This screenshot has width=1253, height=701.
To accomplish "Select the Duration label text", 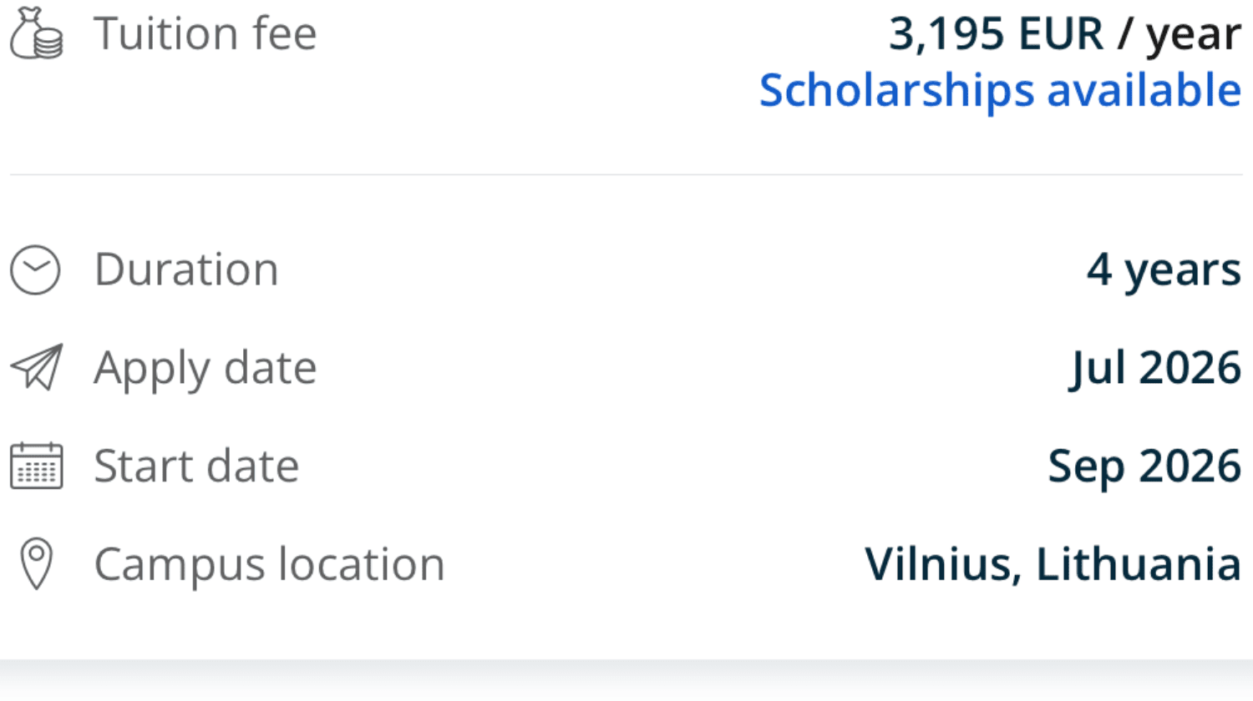I will tap(186, 270).
